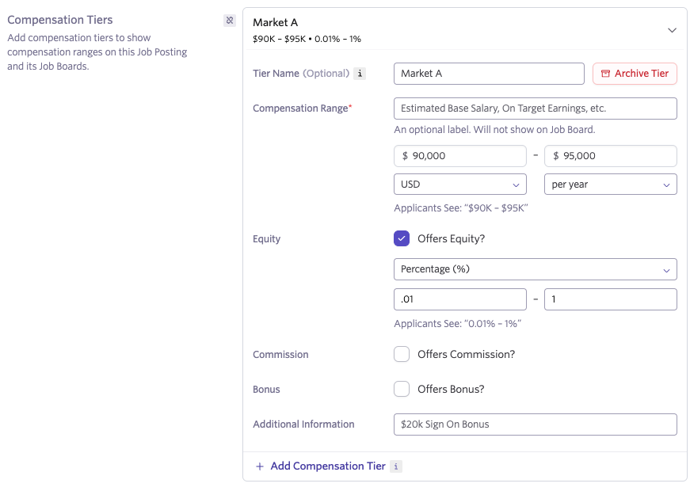Click the minimum equity field .01
The image size is (690, 491).
(x=459, y=299)
